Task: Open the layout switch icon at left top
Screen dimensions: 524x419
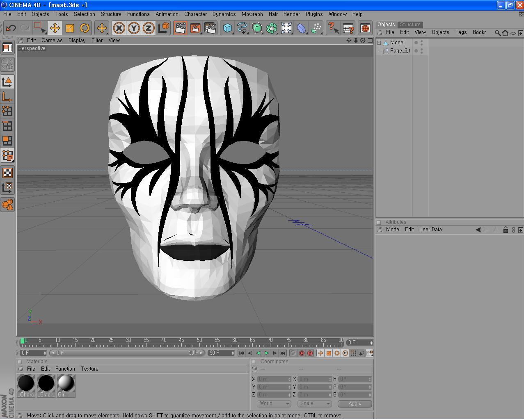Action: tap(7, 48)
